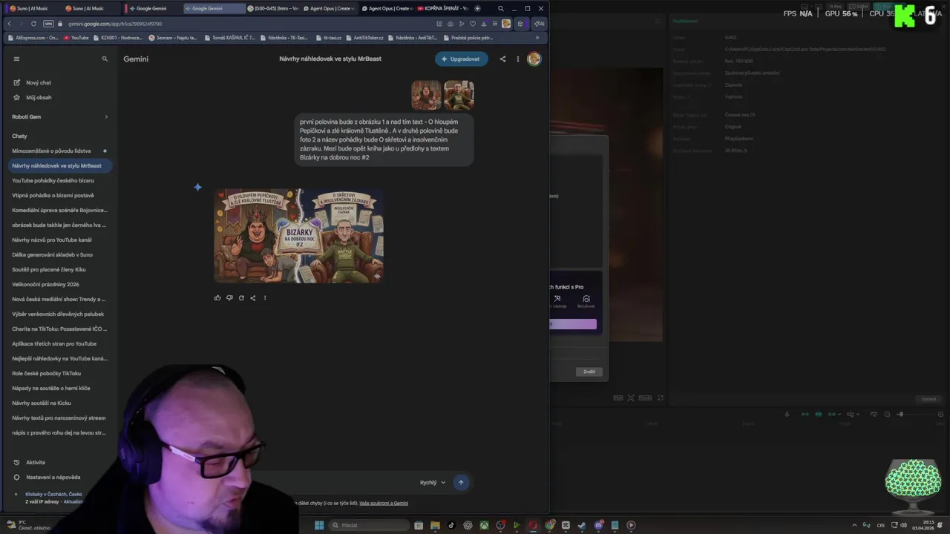Click the Upgradovat button
The image size is (950, 534).
pyautogui.click(x=461, y=59)
